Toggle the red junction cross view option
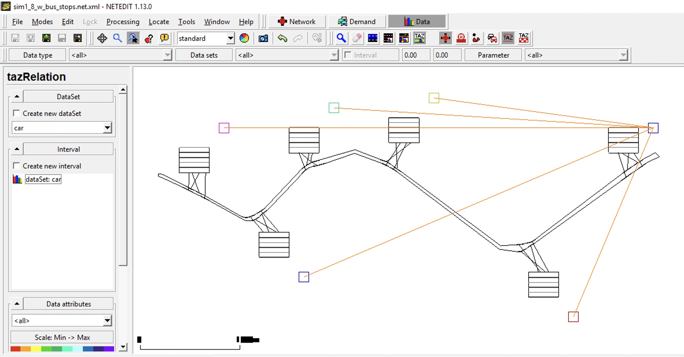This screenshot has width=684, height=357. 445,38
